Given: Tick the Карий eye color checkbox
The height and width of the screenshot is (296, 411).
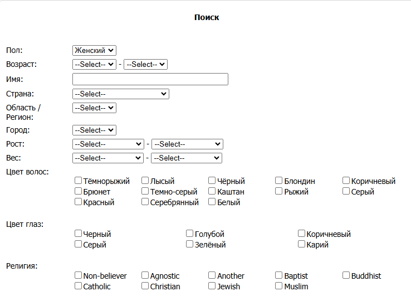Looking at the screenshot, I should (302, 244).
